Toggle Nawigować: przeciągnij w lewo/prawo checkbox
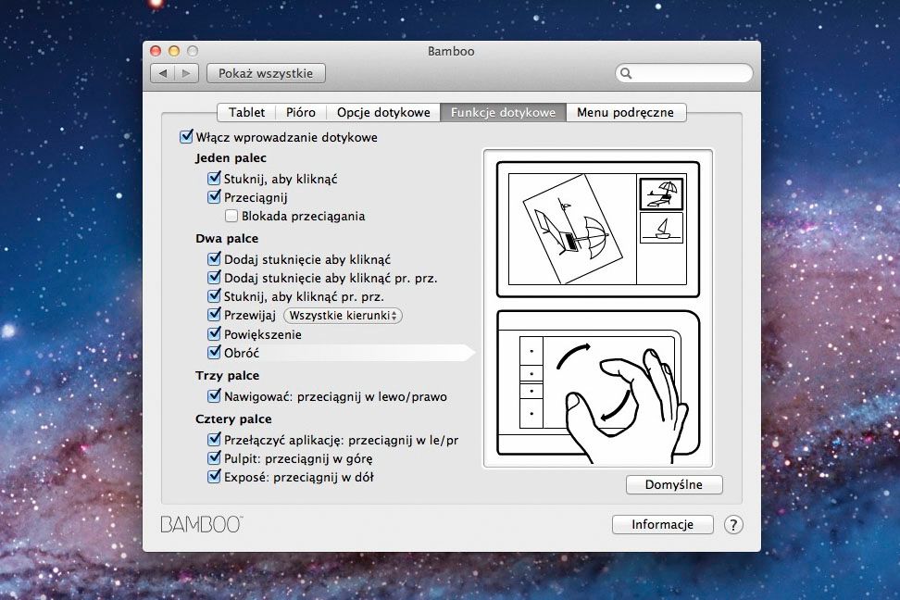900x600 pixels. pyautogui.click(x=214, y=395)
